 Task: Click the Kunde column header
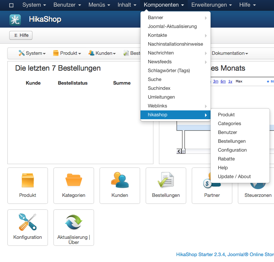(x=33, y=83)
